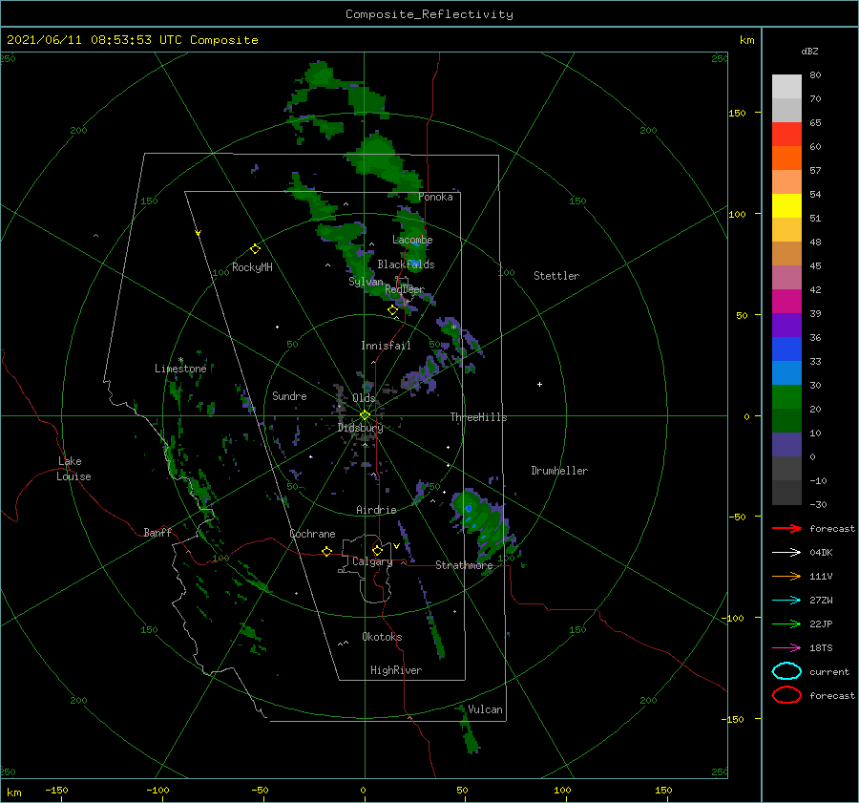The image size is (859, 803).
Task: Select the cyan 'current' ellipse symbol
Action: [x=786, y=671]
